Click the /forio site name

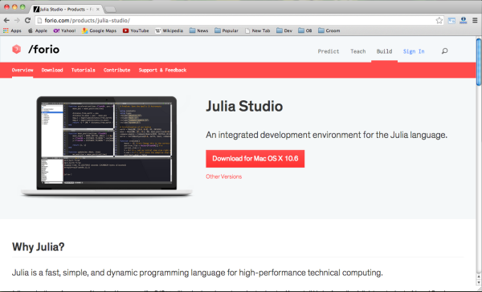[x=43, y=50]
